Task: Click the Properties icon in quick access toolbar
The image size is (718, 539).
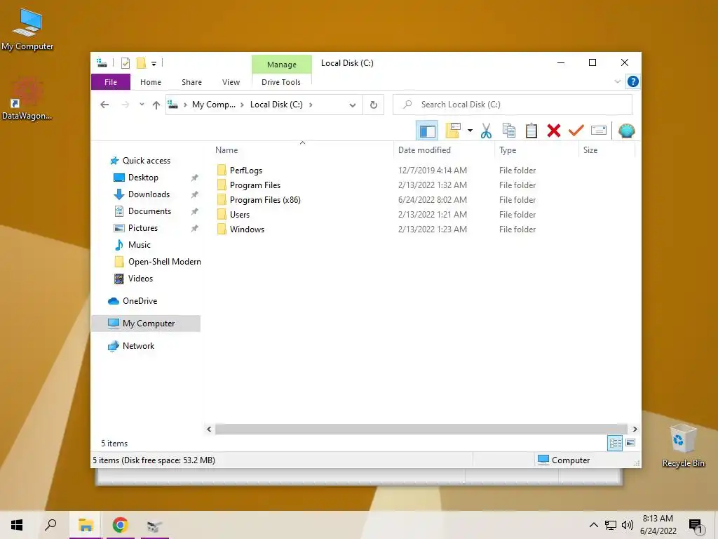Action: point(126,63)
